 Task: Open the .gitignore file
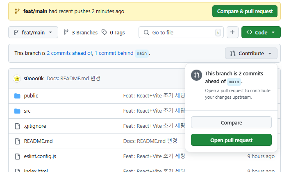(35, 126)
